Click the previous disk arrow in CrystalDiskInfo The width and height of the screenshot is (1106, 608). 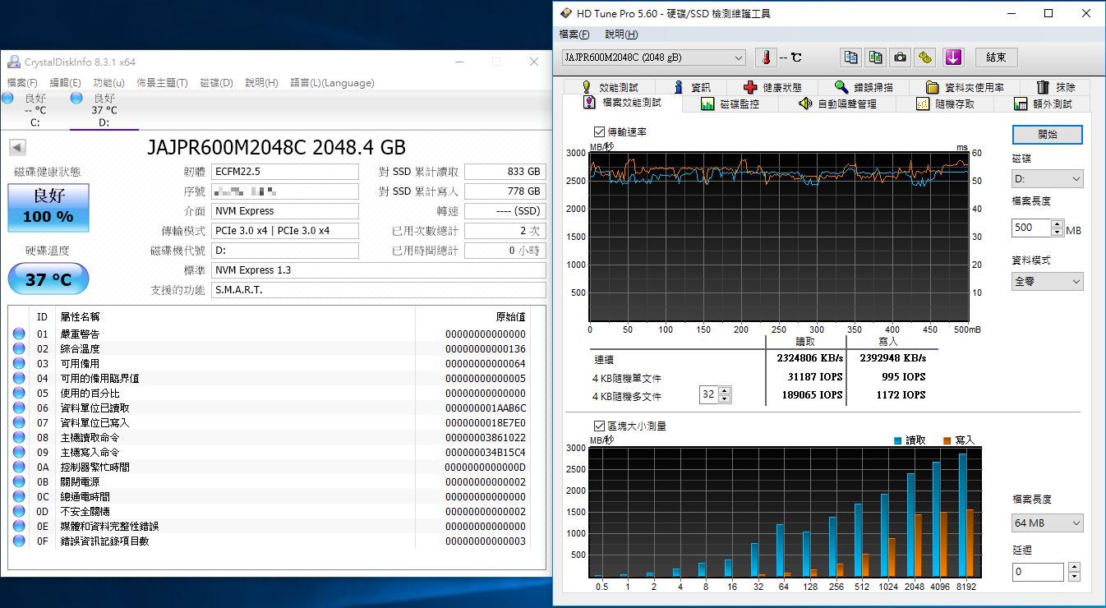tap(17, 148)
